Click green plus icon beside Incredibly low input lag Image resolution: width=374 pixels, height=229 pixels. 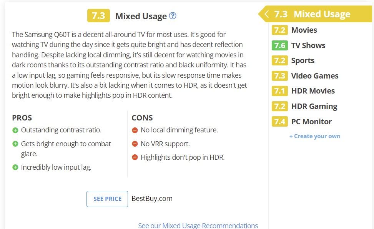15,167
